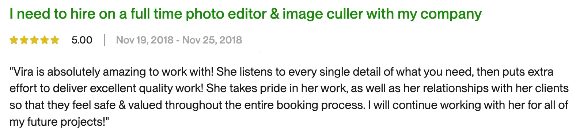This screenshot has width=576, height=133.
Task: Select the third (middle) rating star
Action: [x=34, y=40]
